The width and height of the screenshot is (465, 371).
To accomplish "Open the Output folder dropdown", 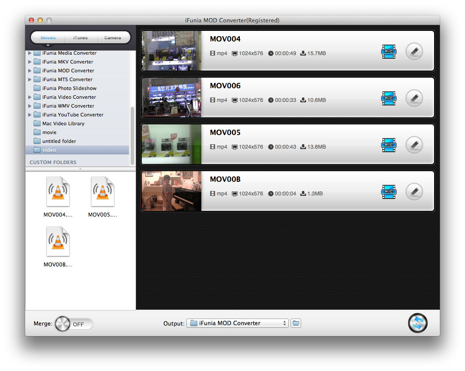I will pyautogui.click(x=237, y=323).
